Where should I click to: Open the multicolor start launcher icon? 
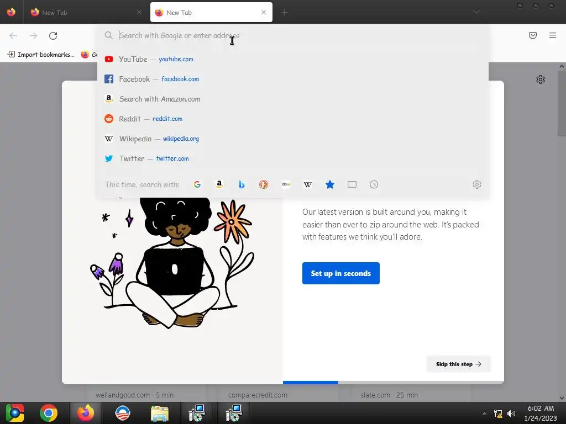pos(14,413)
